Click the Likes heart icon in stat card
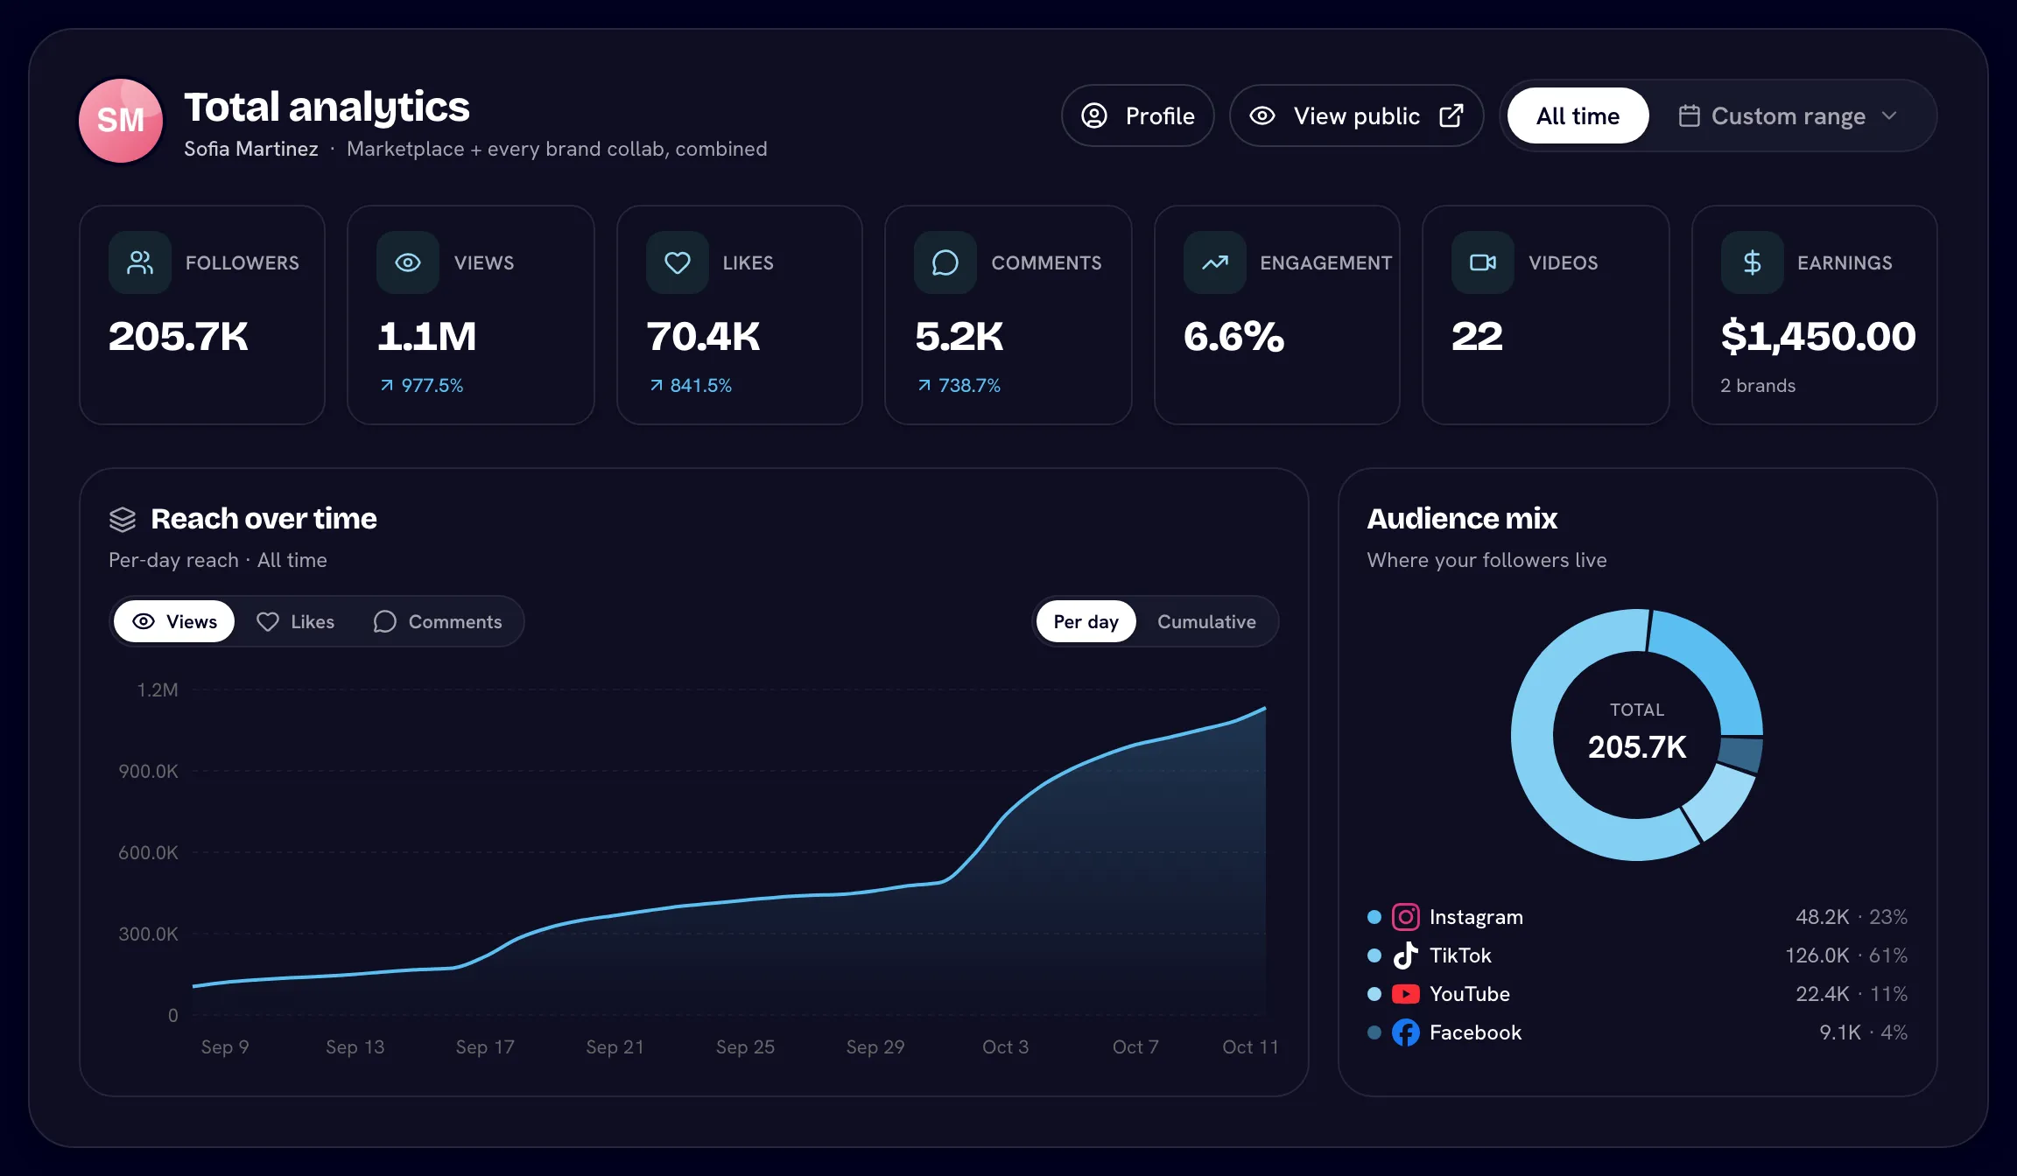 [678, 262]
